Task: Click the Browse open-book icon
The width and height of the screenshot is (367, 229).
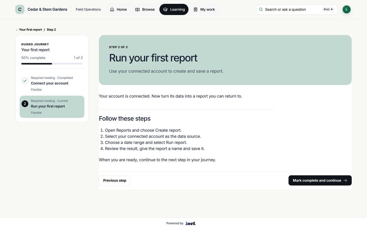Action: pyautogui.click(x=137, y=9)
